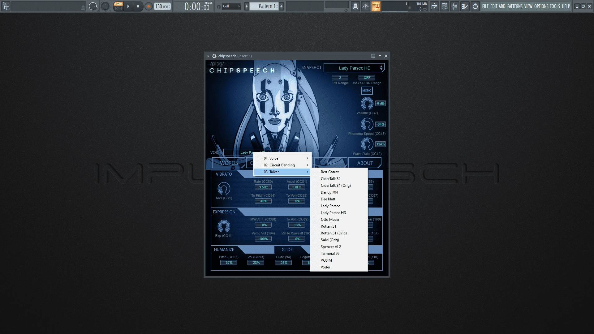The image size is (594, 334).
Task: Open the 02. Circuit Bending submenu
Action: pos(282,165)
